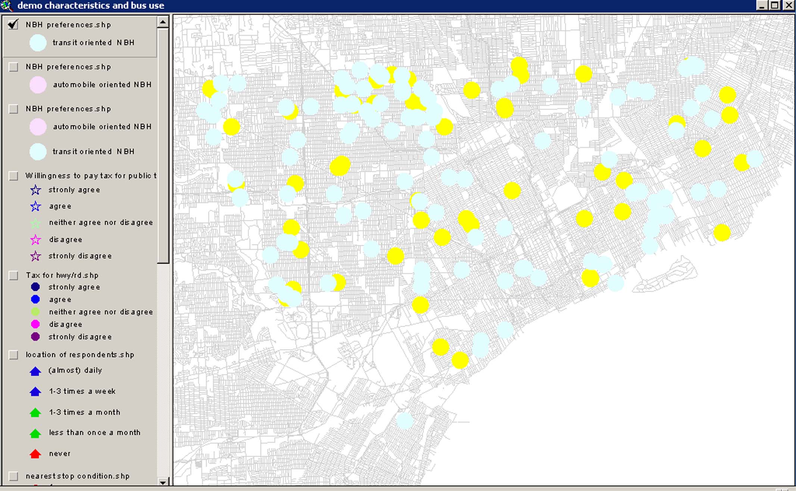The image size is (796, 491).
Task: Click the pink 'automobile oriented NBH' swatch
Action: click(38, 85)
